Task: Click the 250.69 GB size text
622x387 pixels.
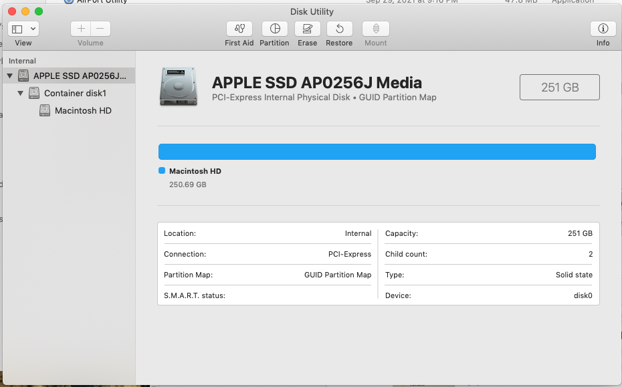Action: click(188, 184)
